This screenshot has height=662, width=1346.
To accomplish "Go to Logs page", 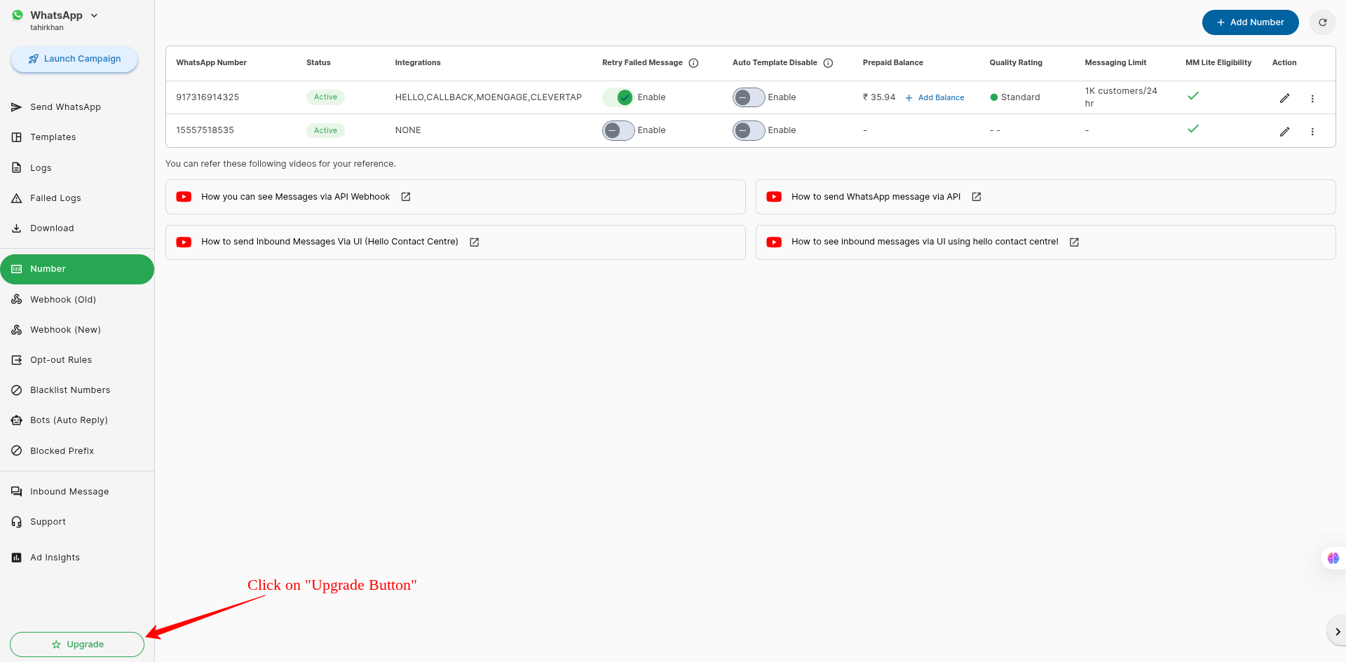I will point(77,168).
